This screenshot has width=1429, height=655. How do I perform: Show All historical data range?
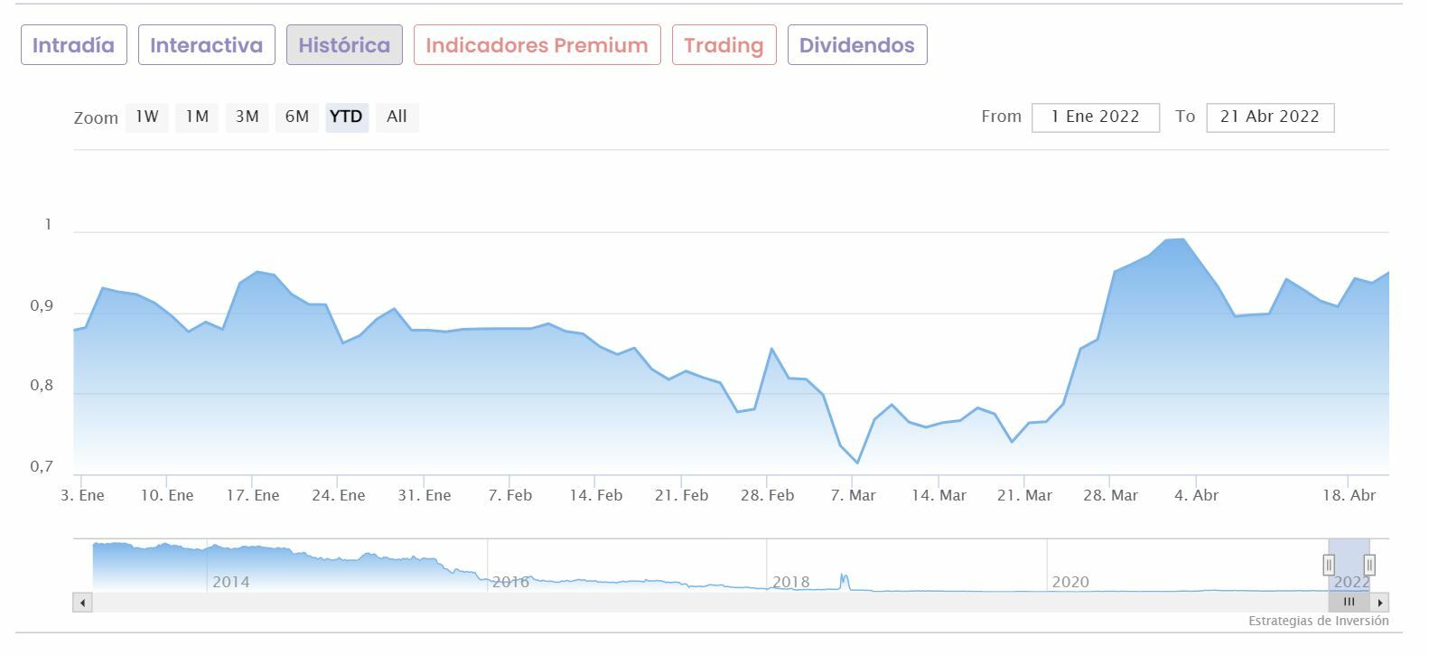(397, 117)
